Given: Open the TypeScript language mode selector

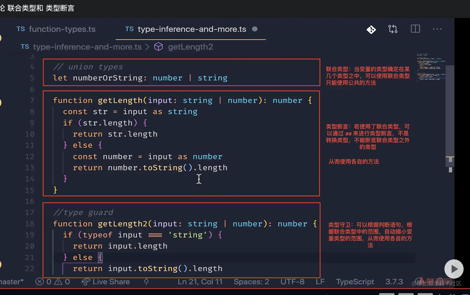Looking at the screenshot, I should pos(355,282).
